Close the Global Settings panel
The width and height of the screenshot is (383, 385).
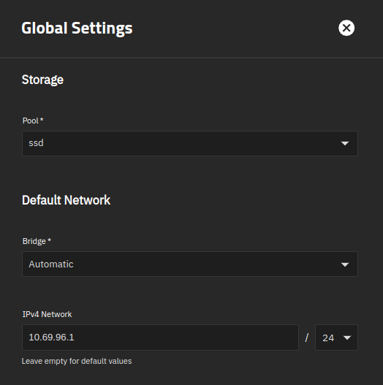[346, 28]
